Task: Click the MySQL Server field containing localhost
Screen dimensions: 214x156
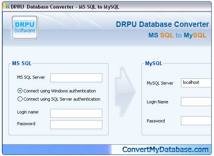Action: click(196, 83)
